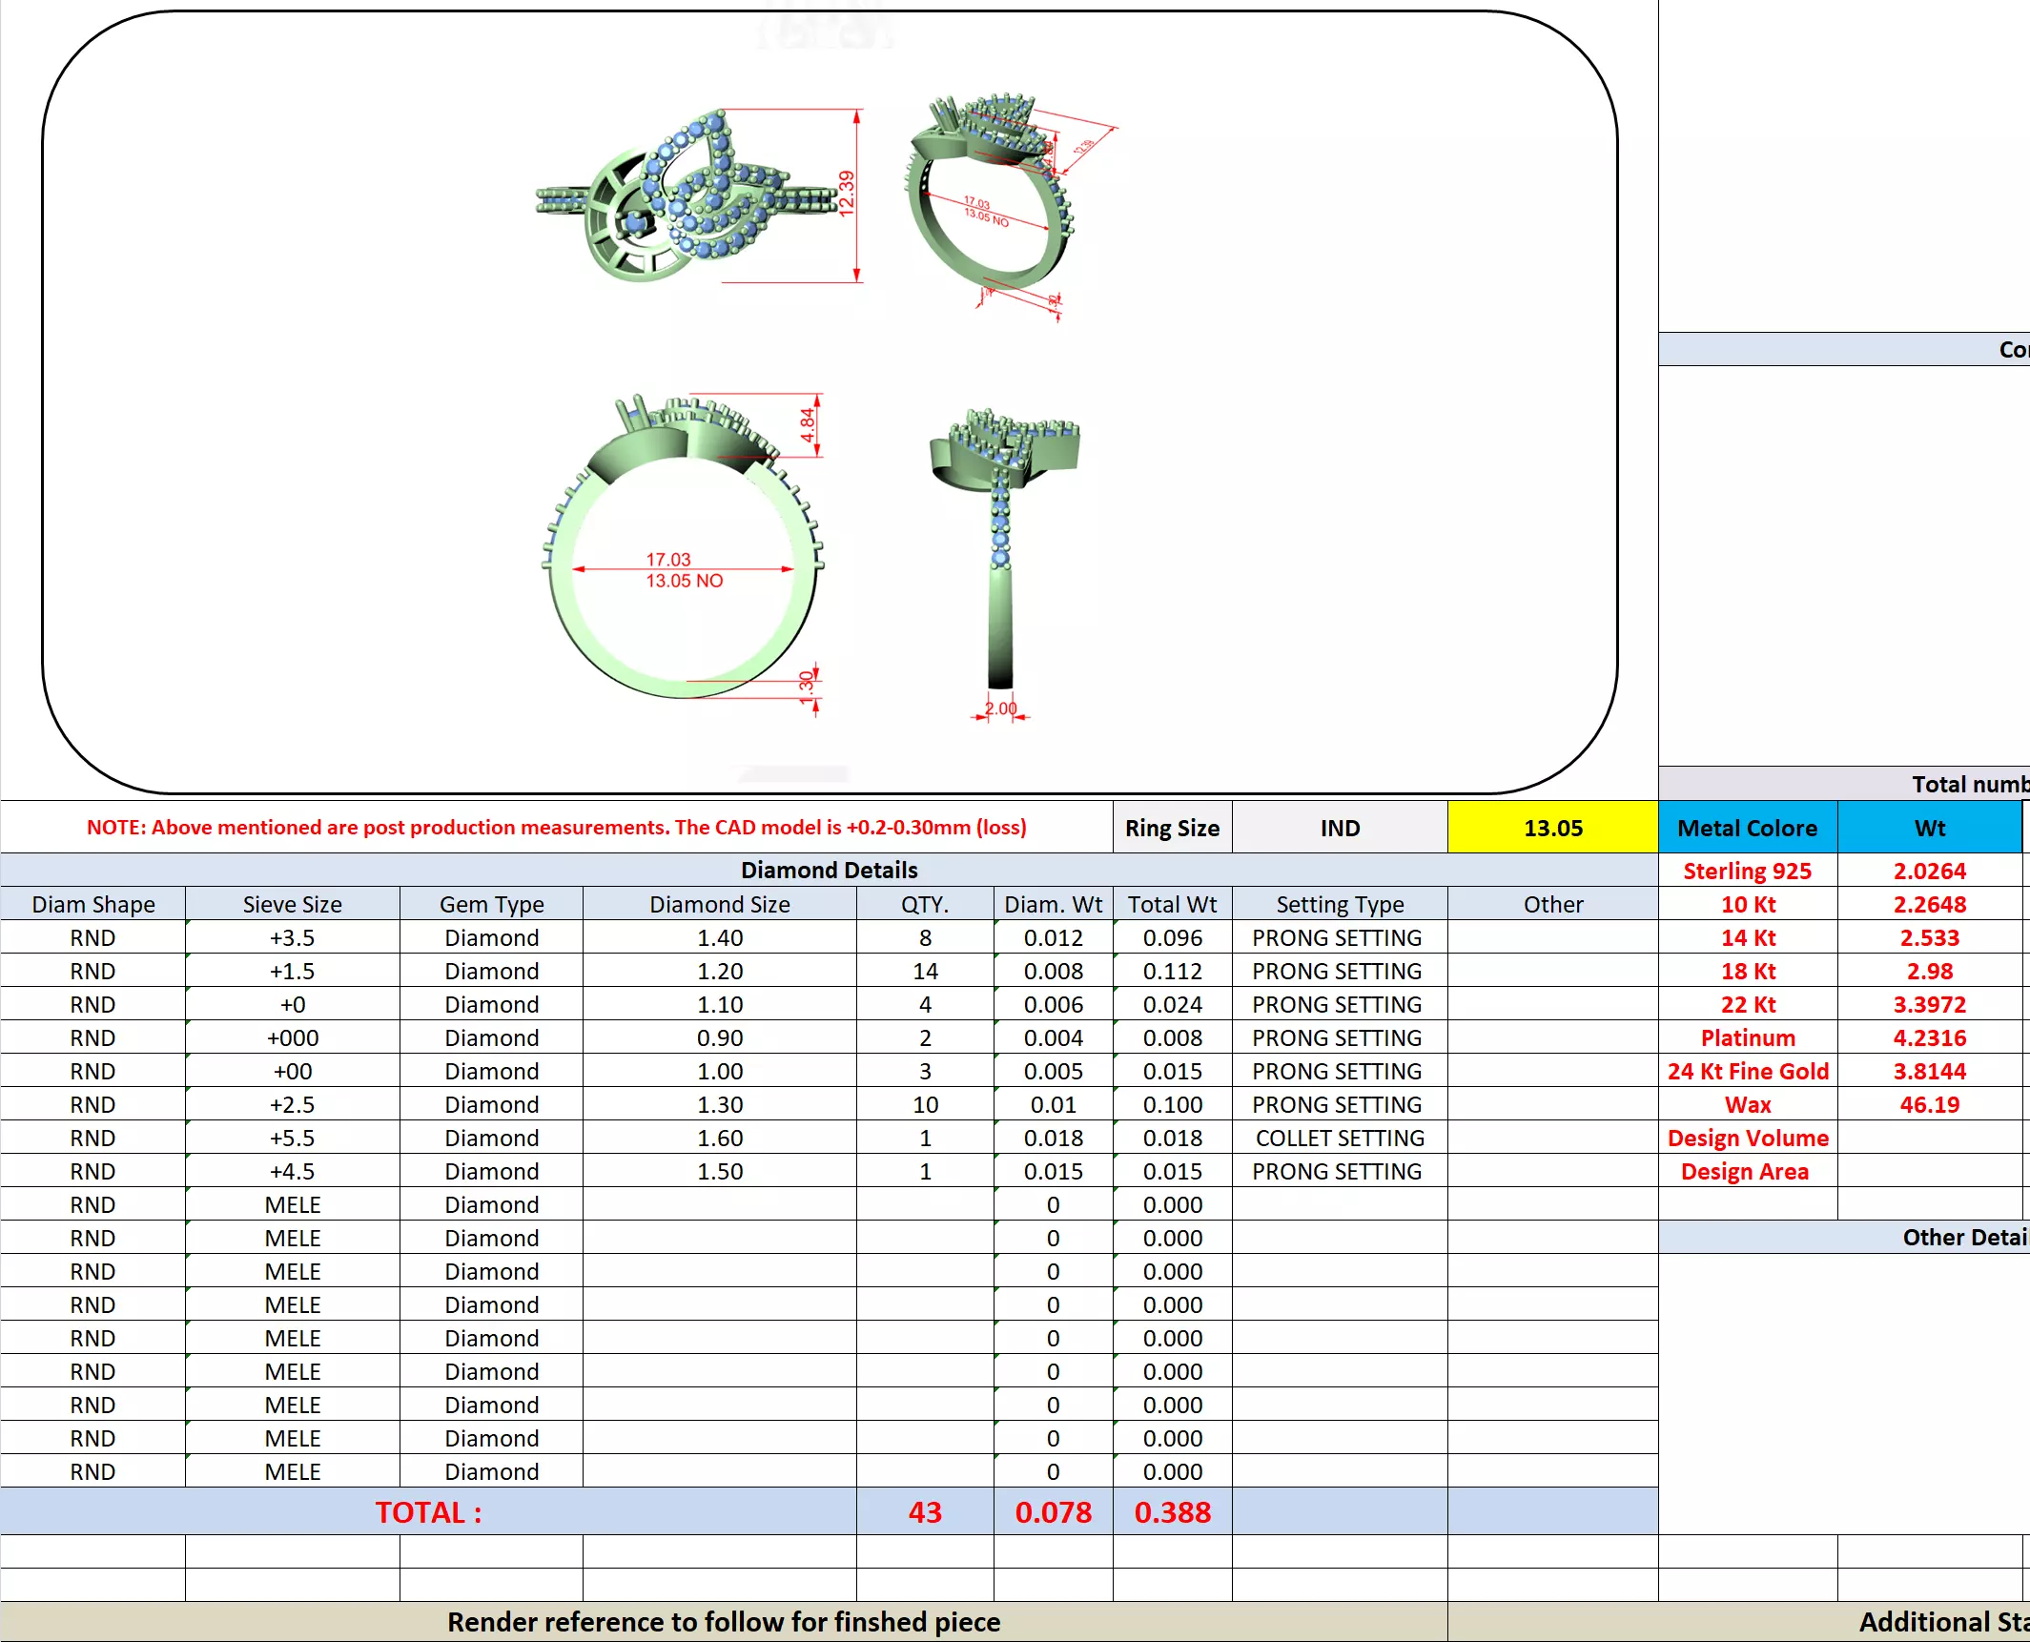Click the Diamond Details header

pyautogui.click(x=829, y=870)
